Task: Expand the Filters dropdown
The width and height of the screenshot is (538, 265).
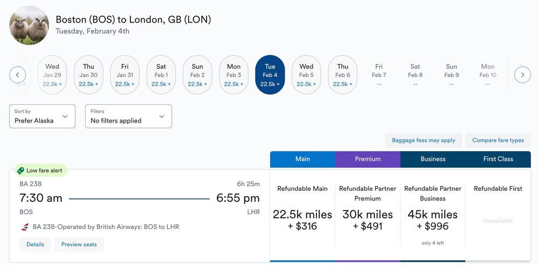Action: pyautogui.click(x=129, y=116)
